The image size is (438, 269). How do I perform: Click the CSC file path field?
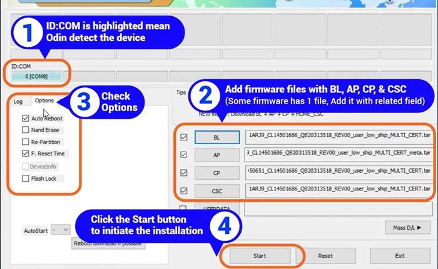pos(339,191)
